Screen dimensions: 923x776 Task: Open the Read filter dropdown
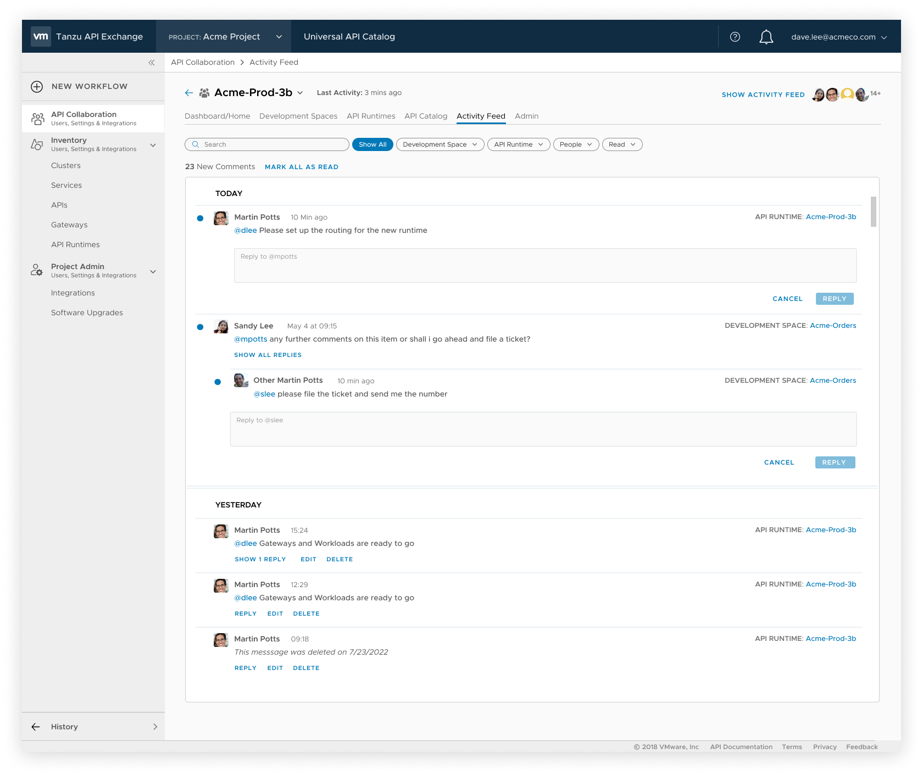tap(622, 144)
